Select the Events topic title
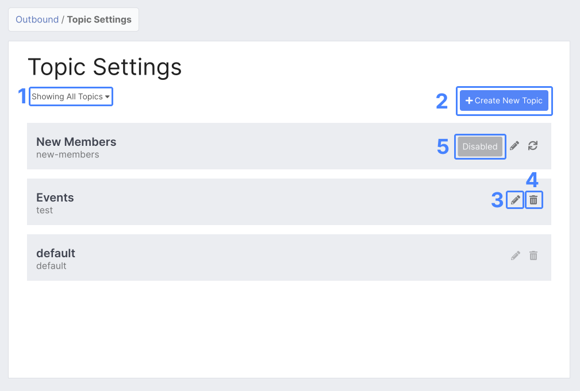Image resolution: width=580 pixels, height=391 pixels. 55,198
